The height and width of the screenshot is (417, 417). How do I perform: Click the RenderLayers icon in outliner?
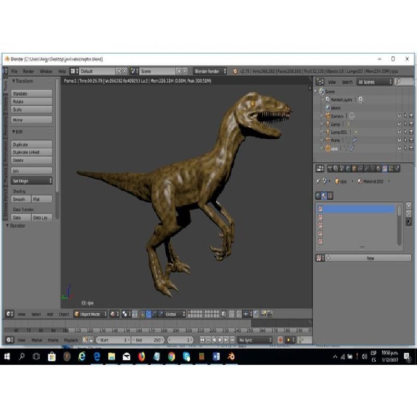tap(327, 100)
